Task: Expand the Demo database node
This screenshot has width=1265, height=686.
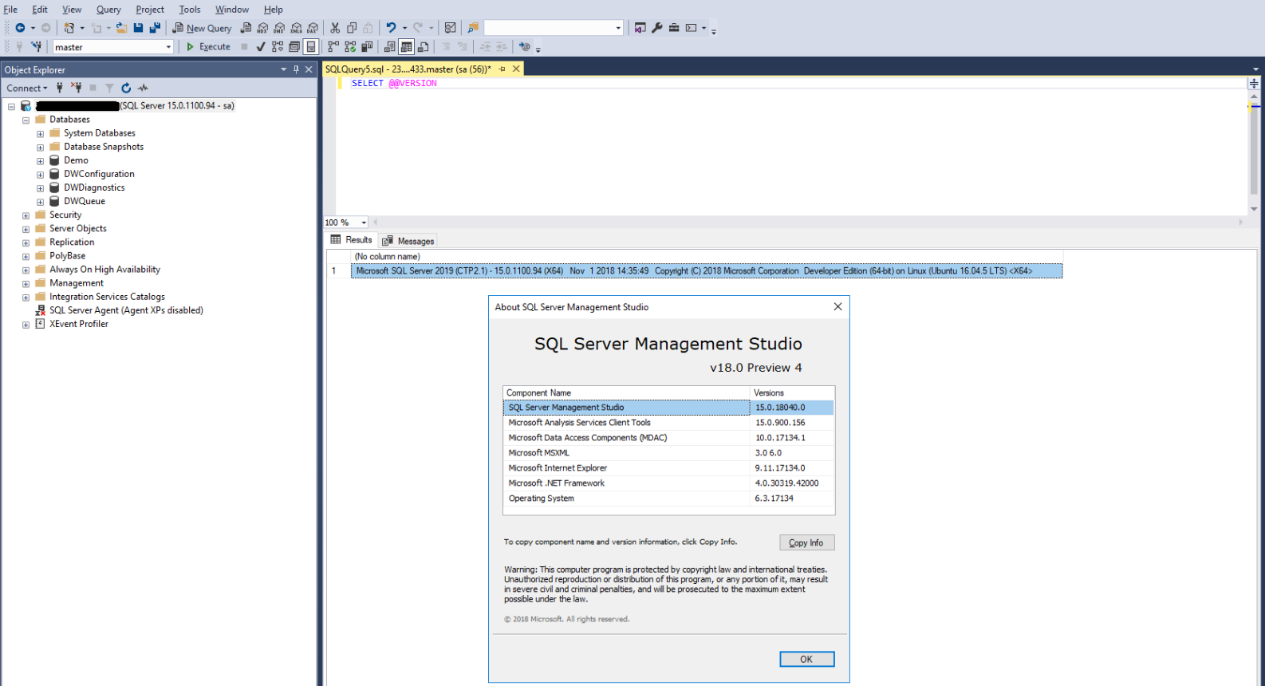Action: click(40, 161)
